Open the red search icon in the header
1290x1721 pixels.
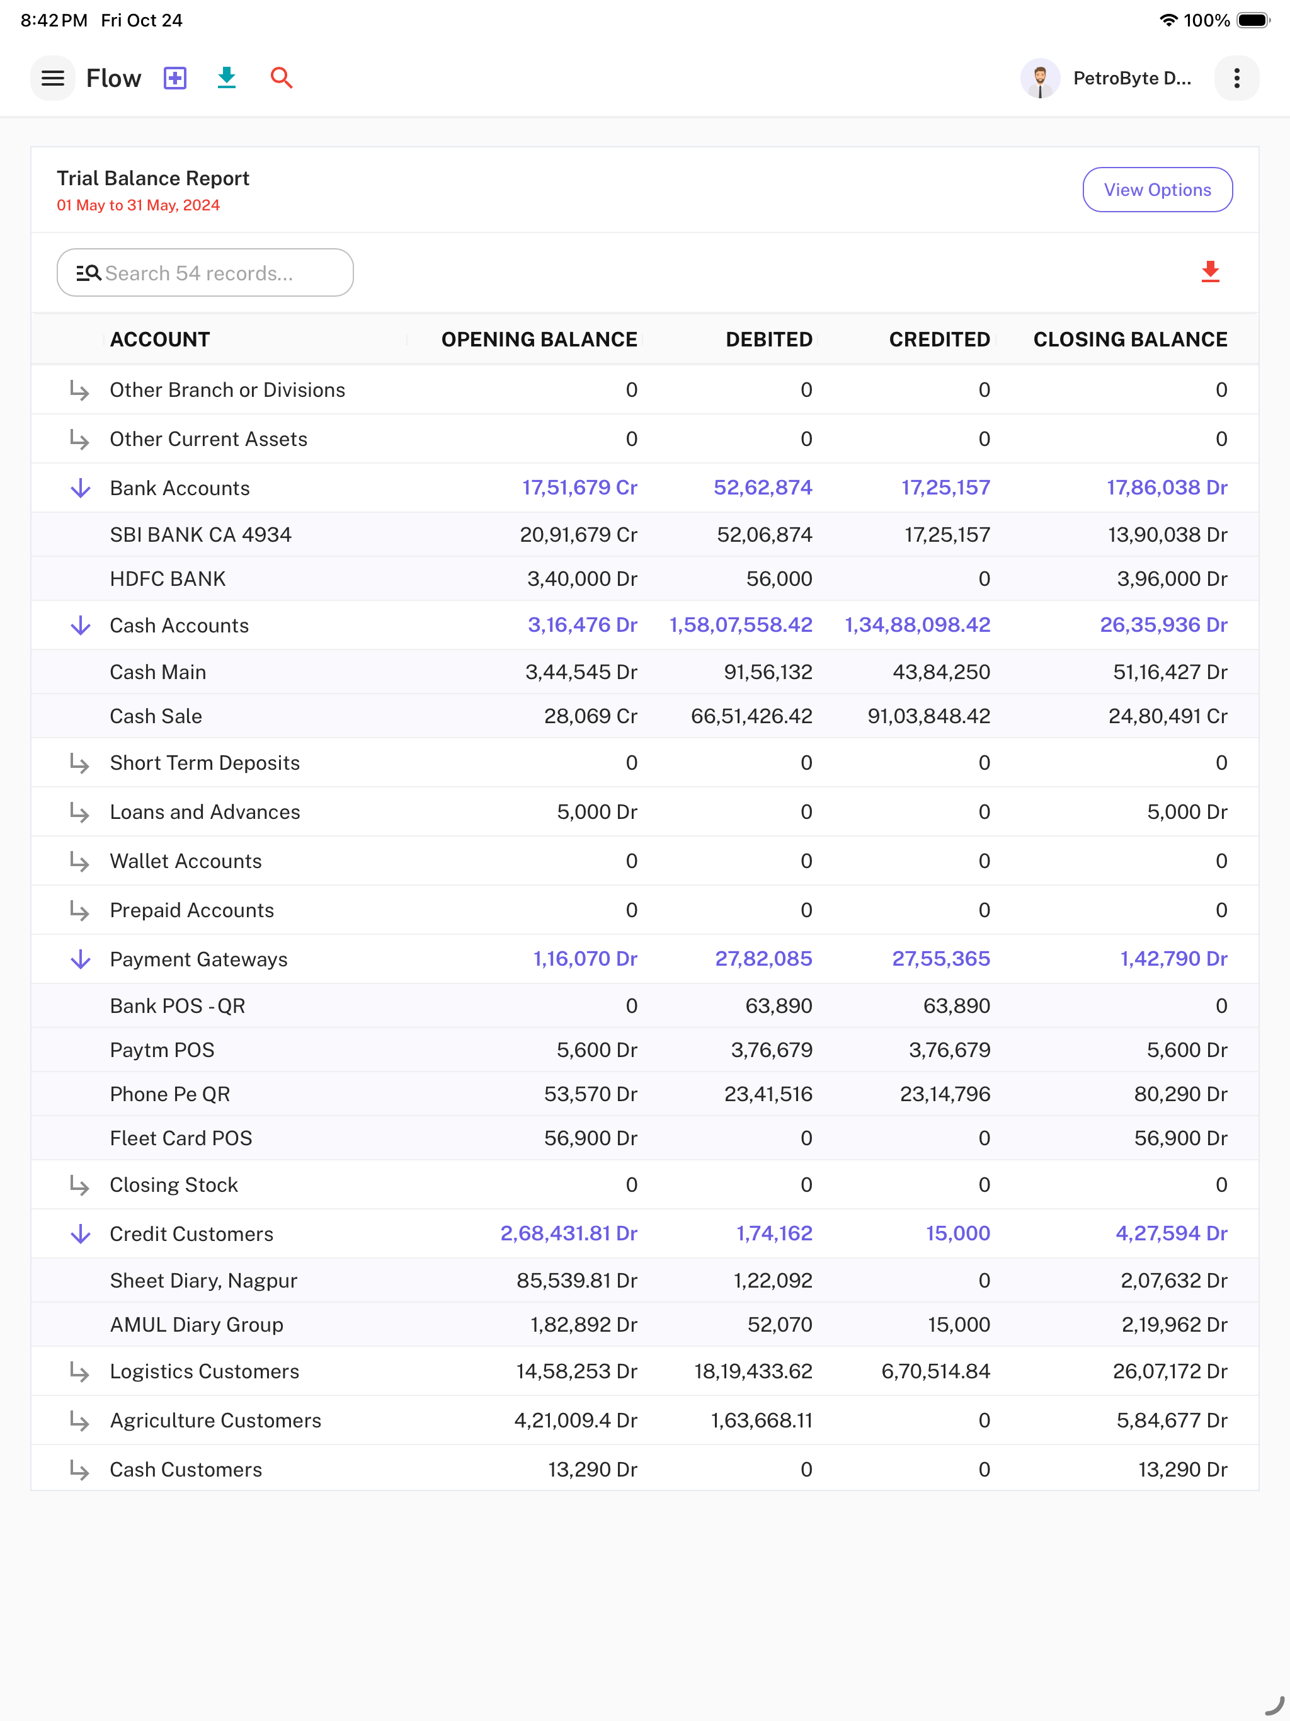(x=281, y=78)
